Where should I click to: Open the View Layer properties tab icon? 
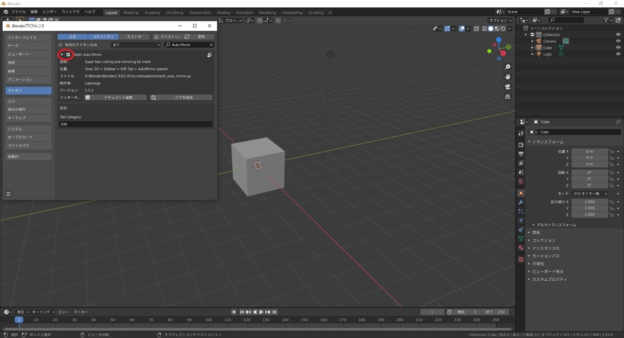(x=521, y=163)
